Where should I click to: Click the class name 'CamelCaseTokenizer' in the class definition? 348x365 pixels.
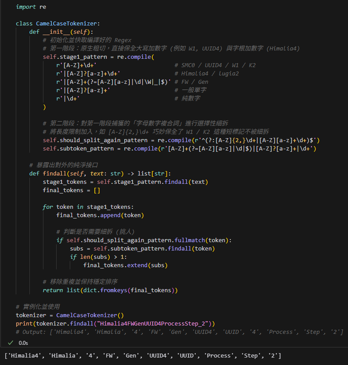pos(66,24)
